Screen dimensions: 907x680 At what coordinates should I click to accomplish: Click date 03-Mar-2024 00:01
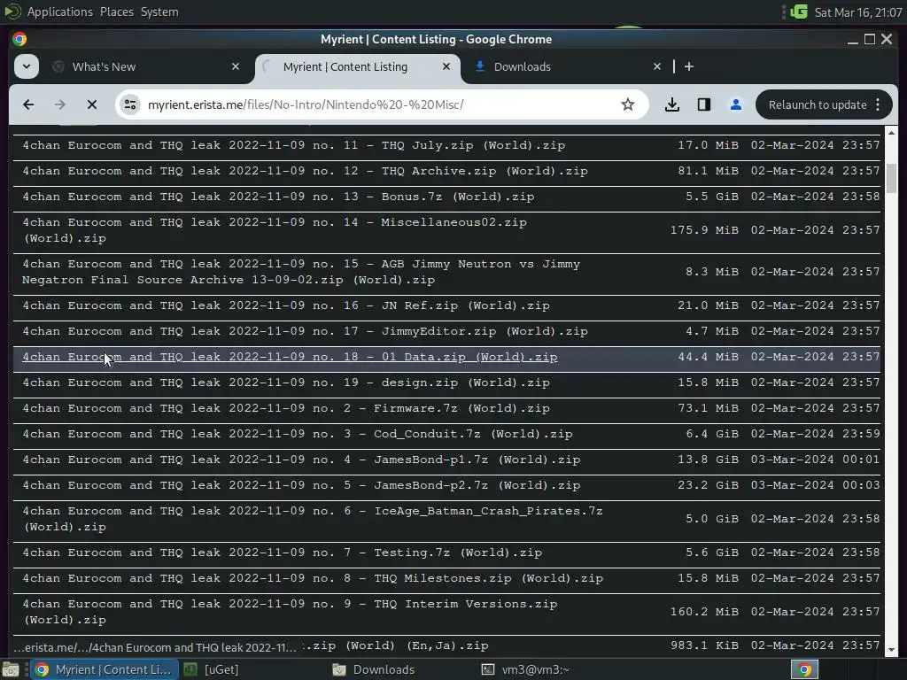[x=815, y=460]
